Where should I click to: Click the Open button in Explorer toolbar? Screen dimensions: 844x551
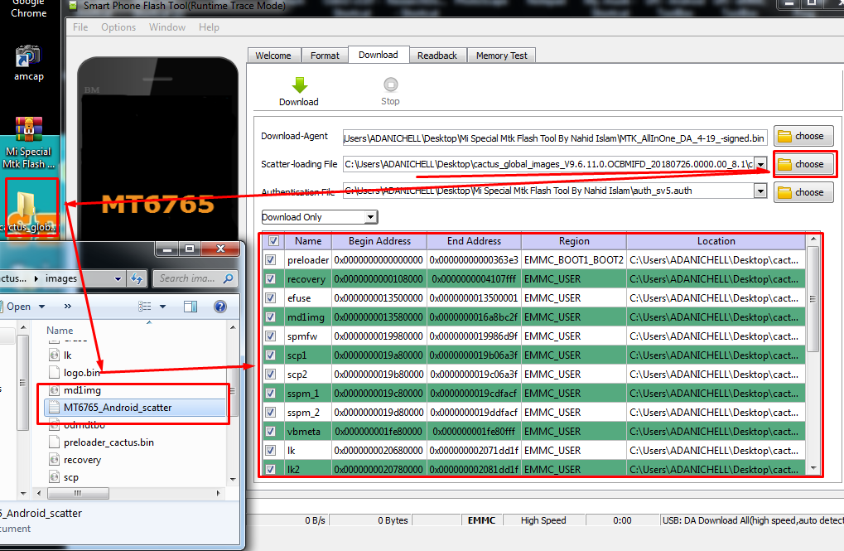[x=18, y=307]
